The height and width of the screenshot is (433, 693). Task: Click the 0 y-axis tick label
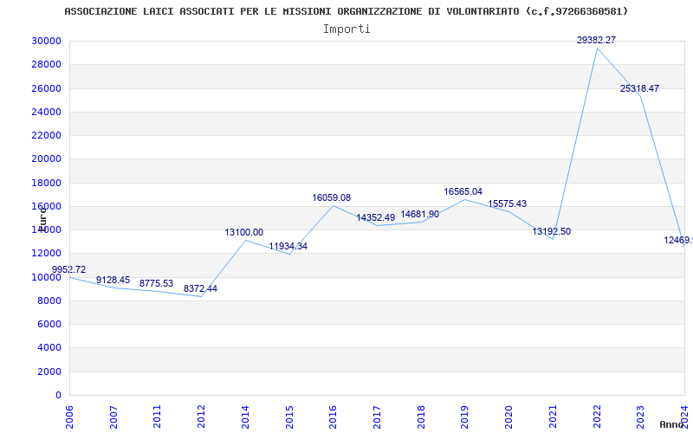[x=57, y=395]
